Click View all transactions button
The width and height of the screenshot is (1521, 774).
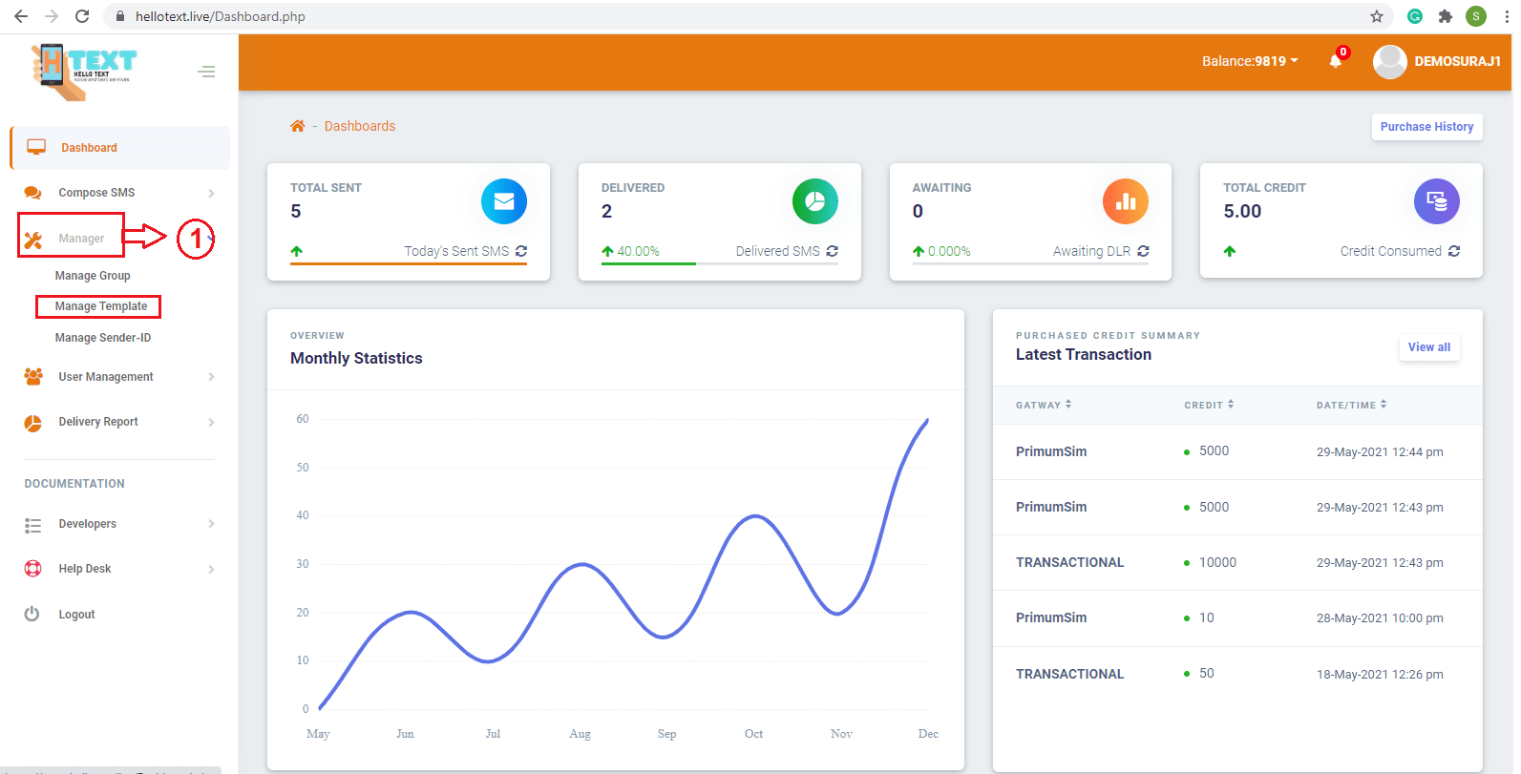click(1428, 347)
